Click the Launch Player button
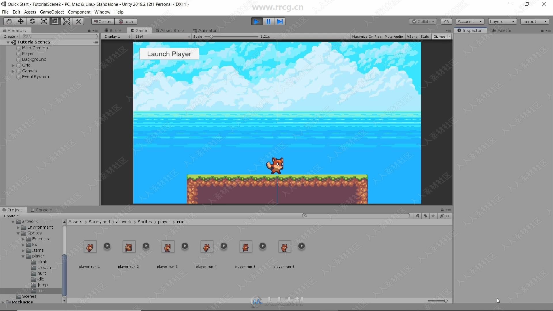The height and width of the screenshot is (311, 553). [x=169, y=54]
